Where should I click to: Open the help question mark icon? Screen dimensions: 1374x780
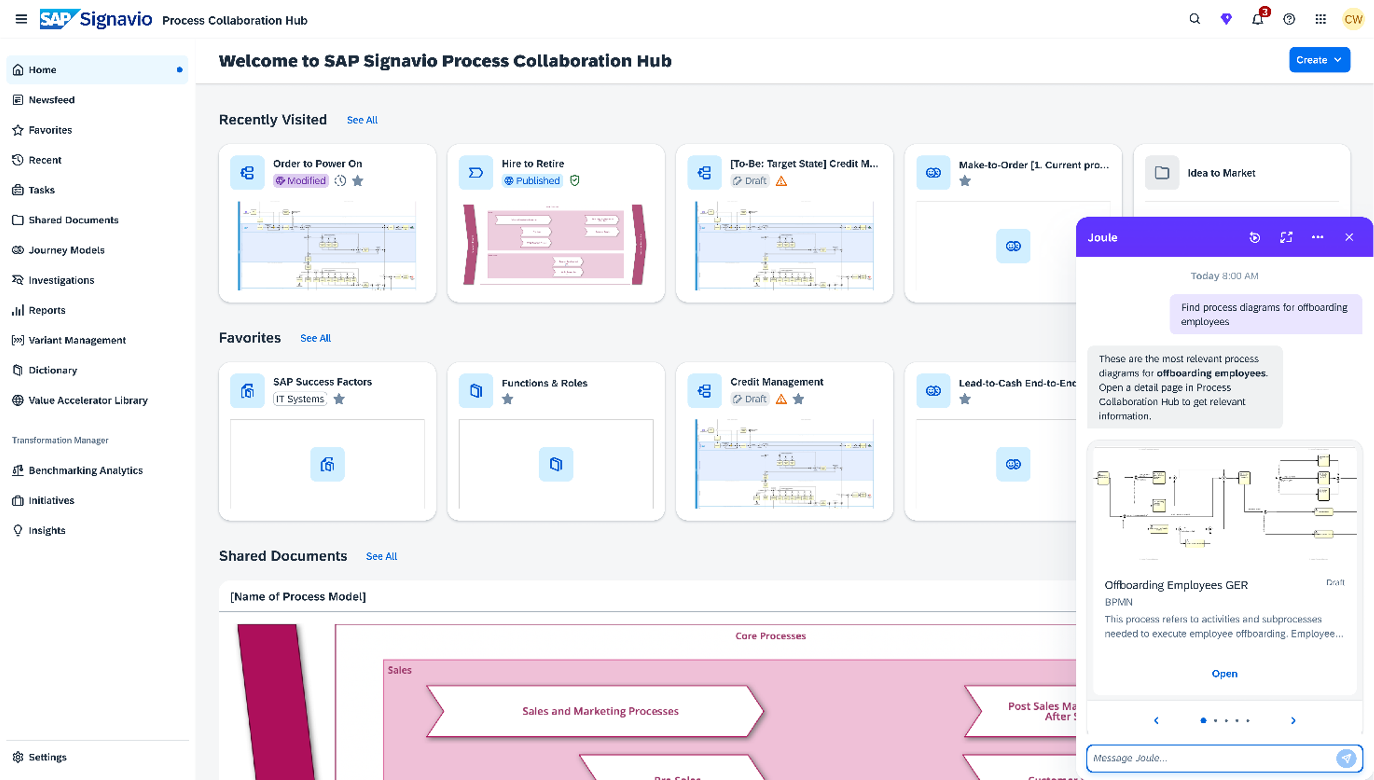tap(1289, 19)
